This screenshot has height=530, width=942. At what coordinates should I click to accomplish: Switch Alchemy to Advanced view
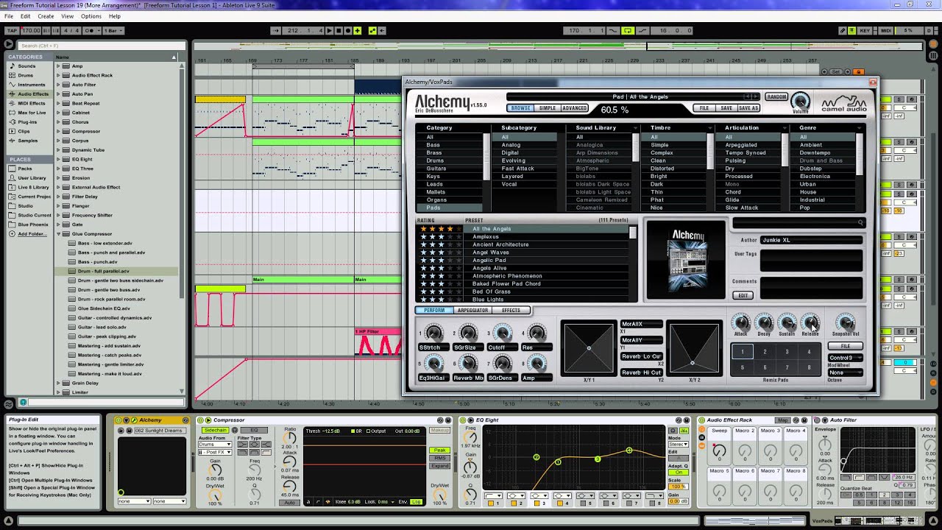pyautogui.click(x=574, y=108)
